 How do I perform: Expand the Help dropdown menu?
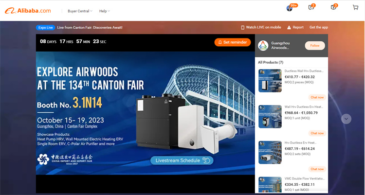tap(104, 11)
